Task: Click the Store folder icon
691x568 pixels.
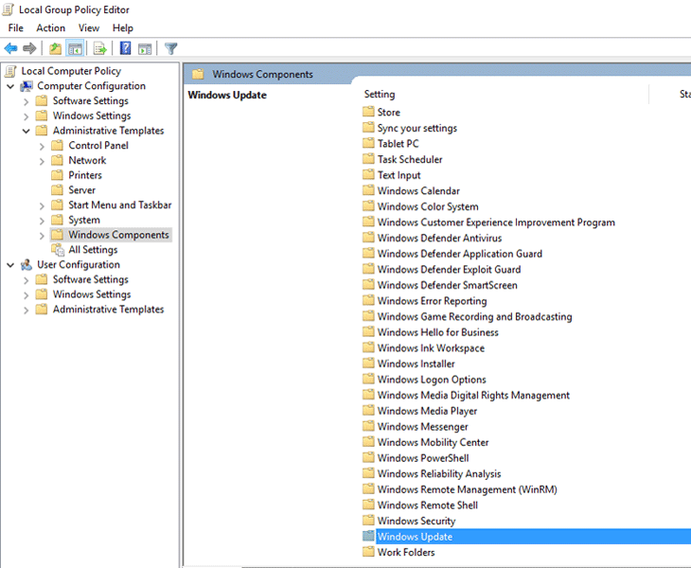Action: pyautogui.click(x=368, y=112)
